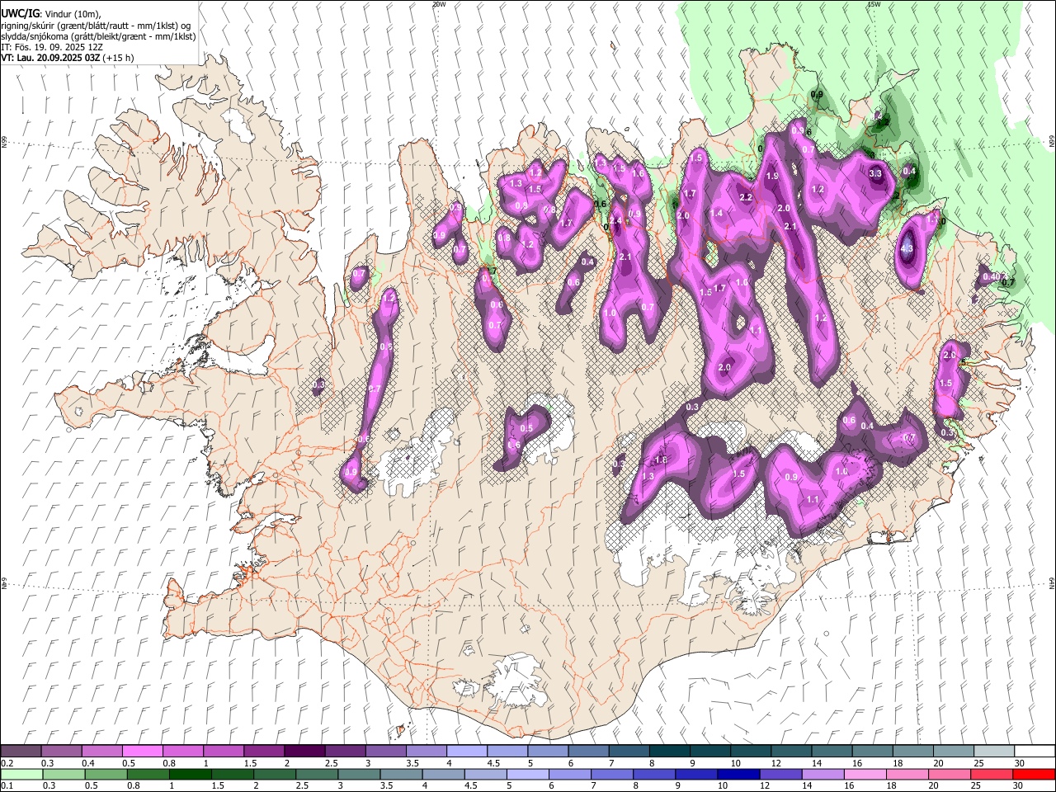Click the '0.1' label on the rain legend
The height and width of the screenshot is (792, 1056).
coord(7,786)
